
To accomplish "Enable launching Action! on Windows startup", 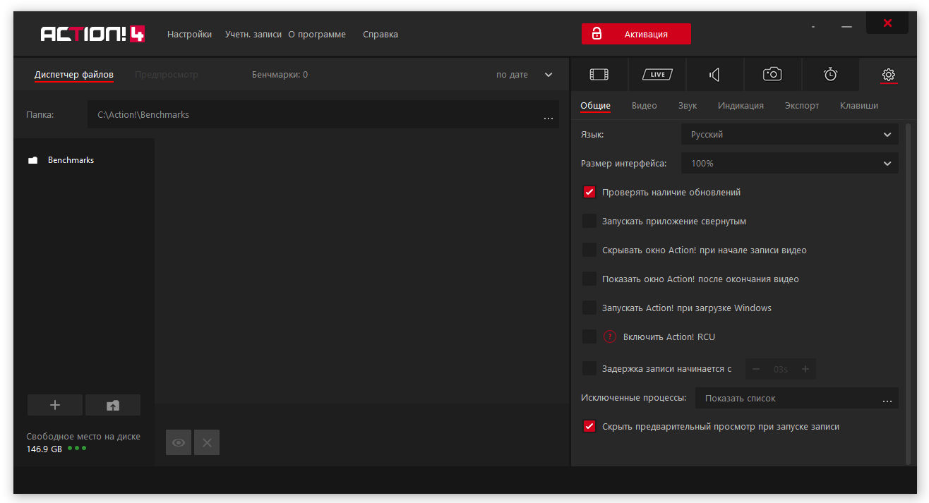I will [589, 308].
